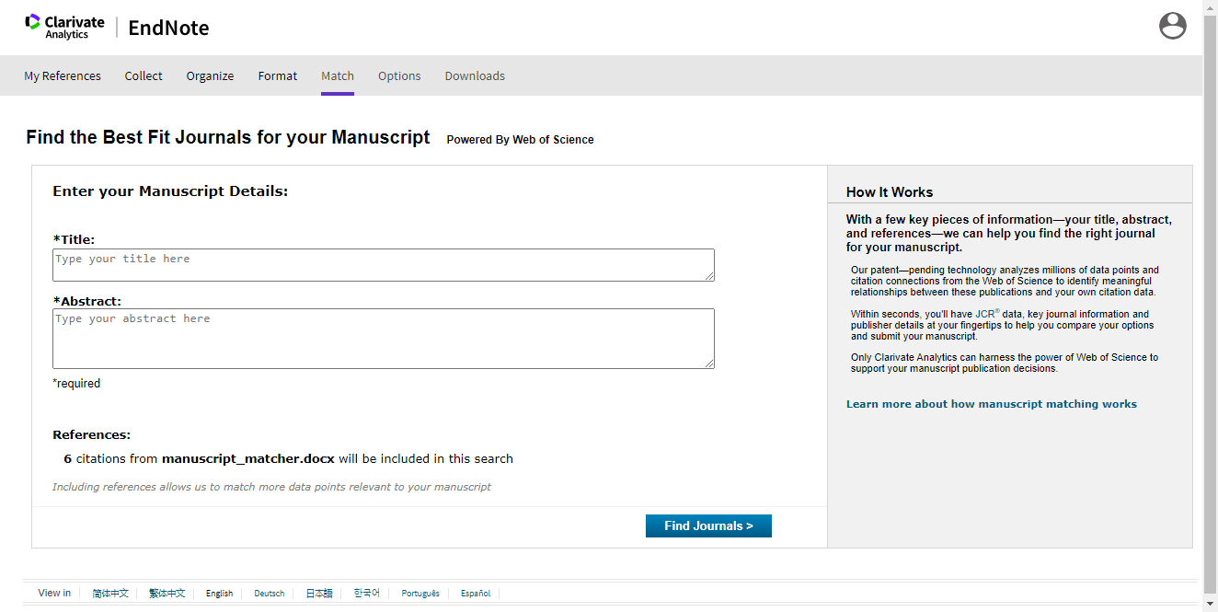The width and height of the screenshot is (1218, 612).
Task: Switch to the Collect tab
Action: (144, 76)
